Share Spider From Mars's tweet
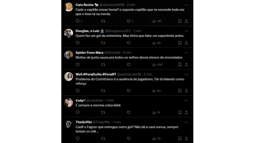Image resolution: width=255 pixels, height=143 pixels. [x=186, y=65]
